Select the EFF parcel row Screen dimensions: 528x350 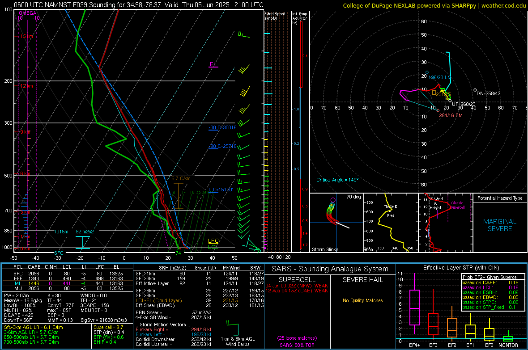coord(68,278)
